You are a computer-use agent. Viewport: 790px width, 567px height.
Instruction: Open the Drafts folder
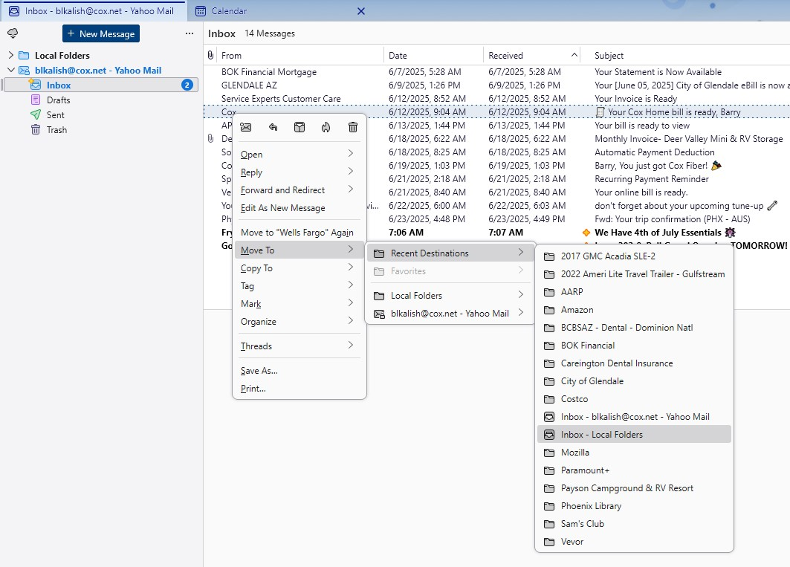point(59,100)
